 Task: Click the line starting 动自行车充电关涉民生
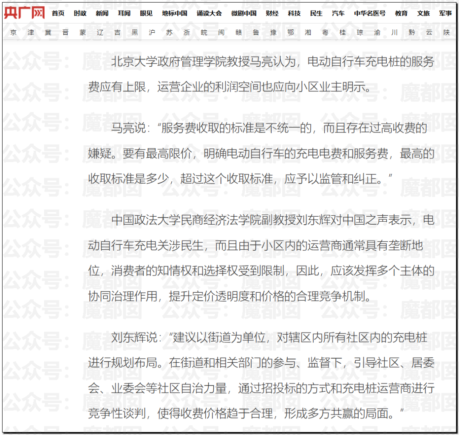255,246
